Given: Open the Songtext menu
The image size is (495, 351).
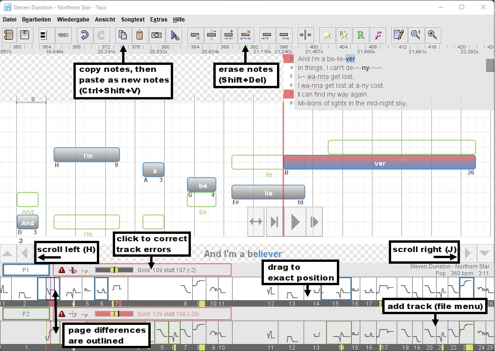Looking at the screenshot, I should 133,20.
